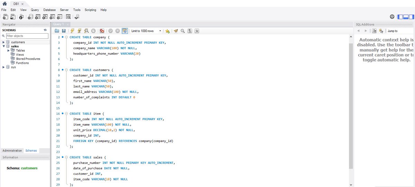
Task: Focus the Filter objects search field
Action: tap(27, 36)
